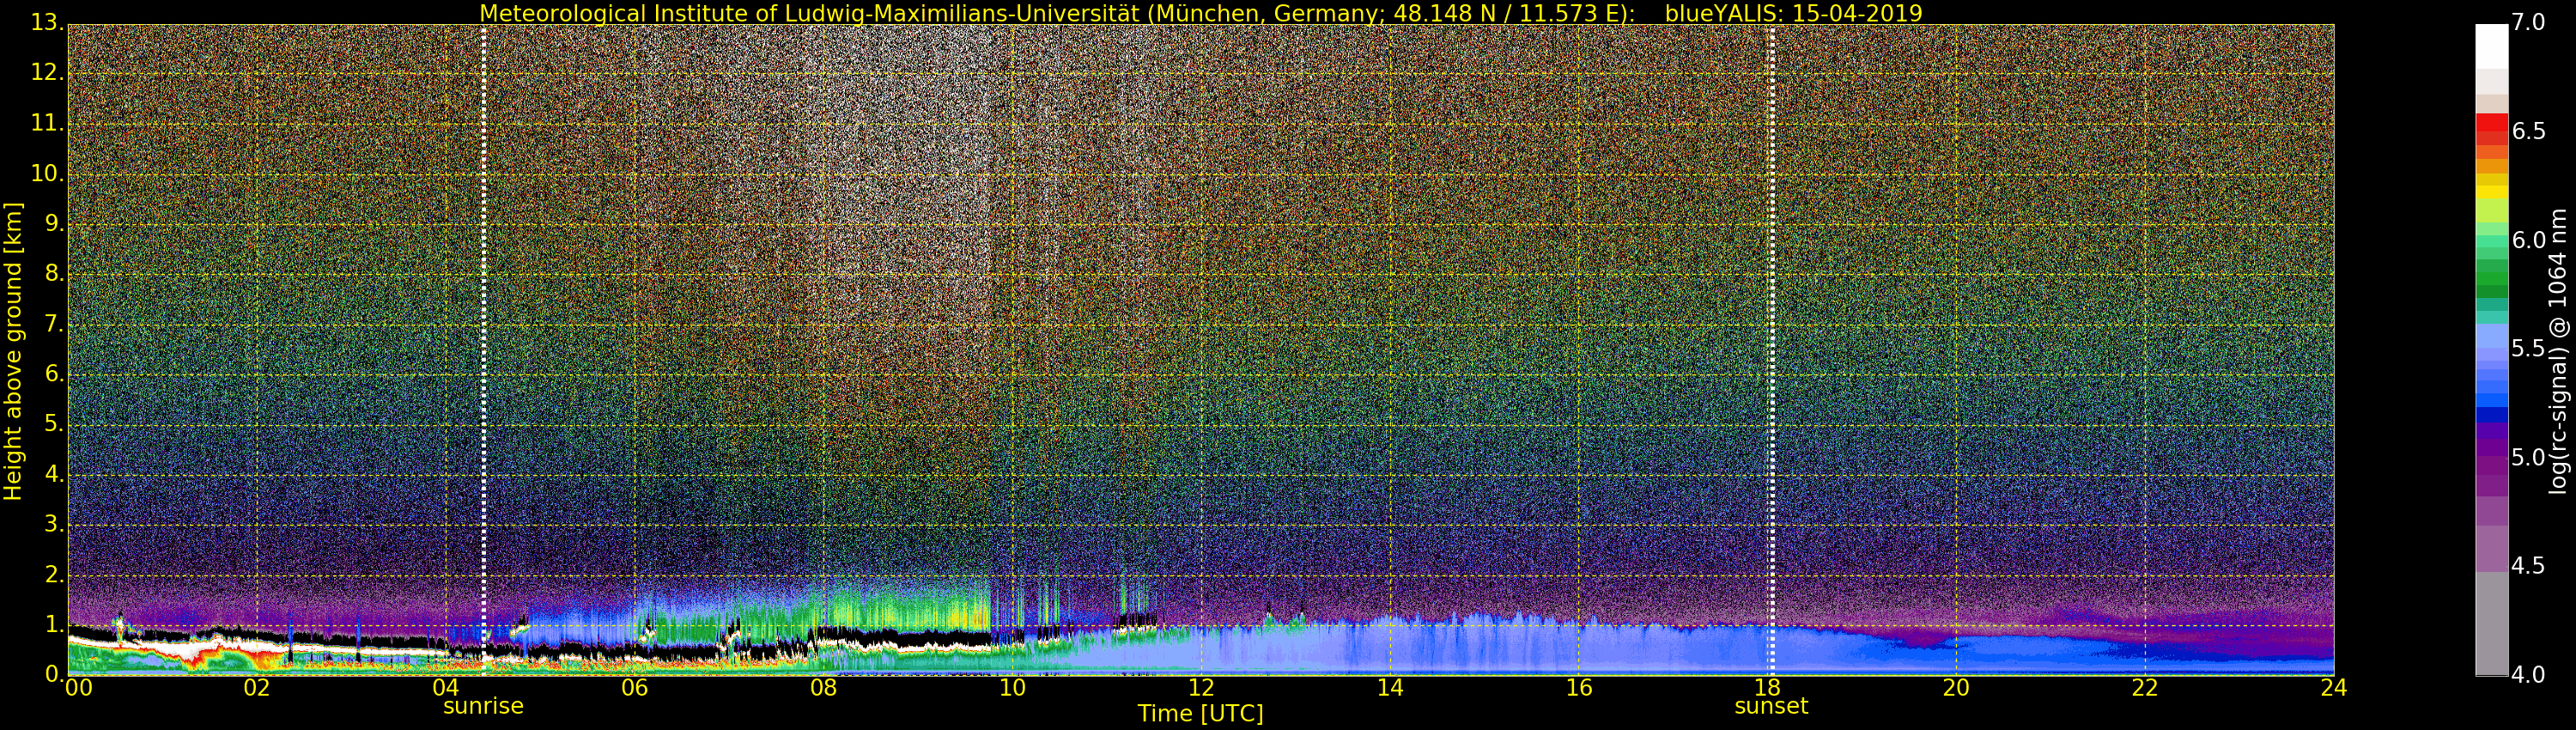
Task: Click the white segment at colorbar top
Action: coord(2492,46)
